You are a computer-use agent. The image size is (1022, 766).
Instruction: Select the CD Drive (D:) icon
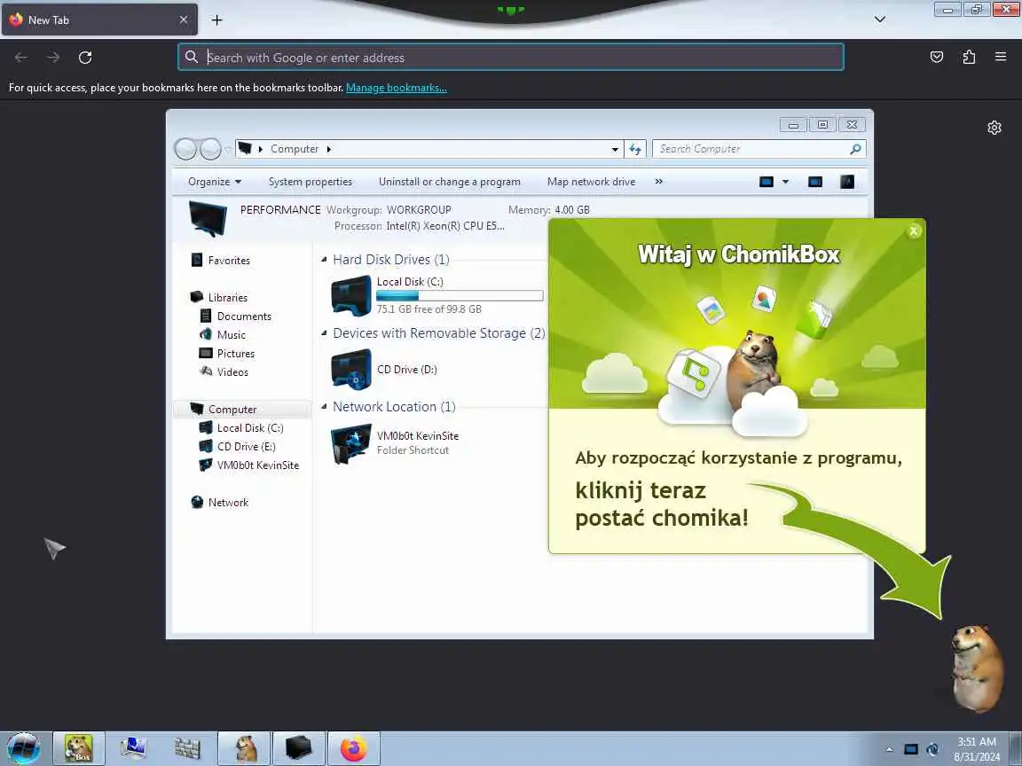click(x=351, y=370)
